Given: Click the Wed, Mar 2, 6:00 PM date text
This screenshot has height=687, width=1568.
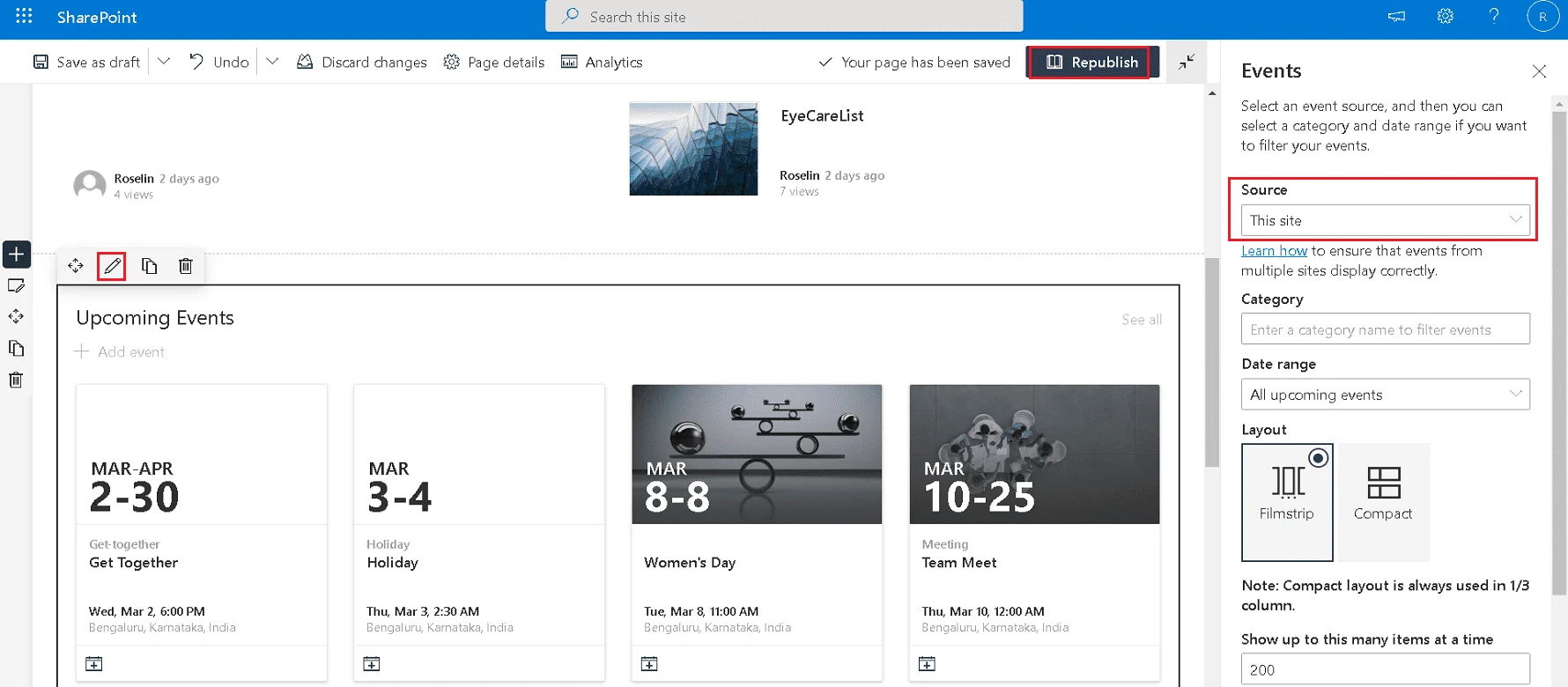Looking at the screenshot, I should click(147, 611).
